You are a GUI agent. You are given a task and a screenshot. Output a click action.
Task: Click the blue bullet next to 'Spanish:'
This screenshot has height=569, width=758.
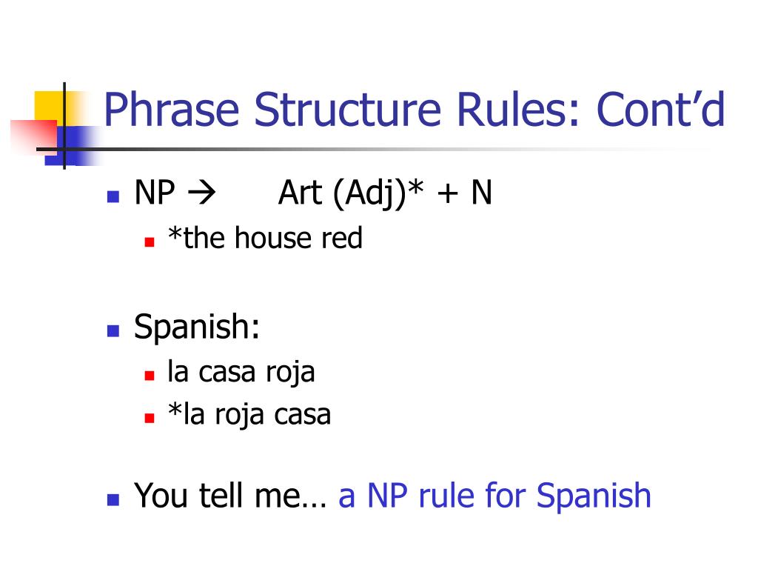pyautogui.click(x=113, y=330)
